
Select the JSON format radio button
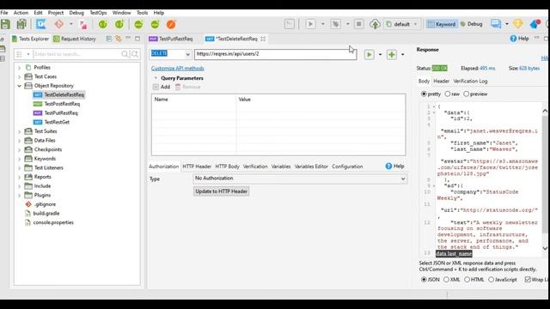tap(424, 280)
